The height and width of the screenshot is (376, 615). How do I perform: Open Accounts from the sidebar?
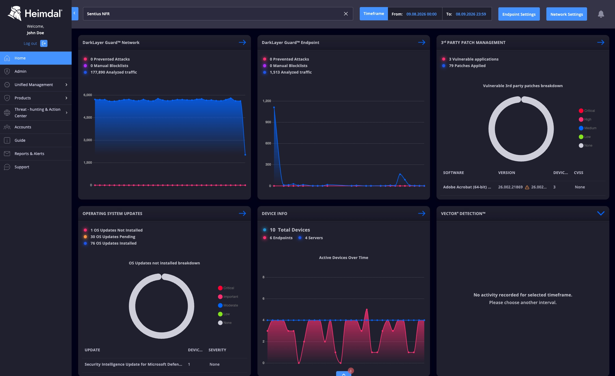(36, 127)
